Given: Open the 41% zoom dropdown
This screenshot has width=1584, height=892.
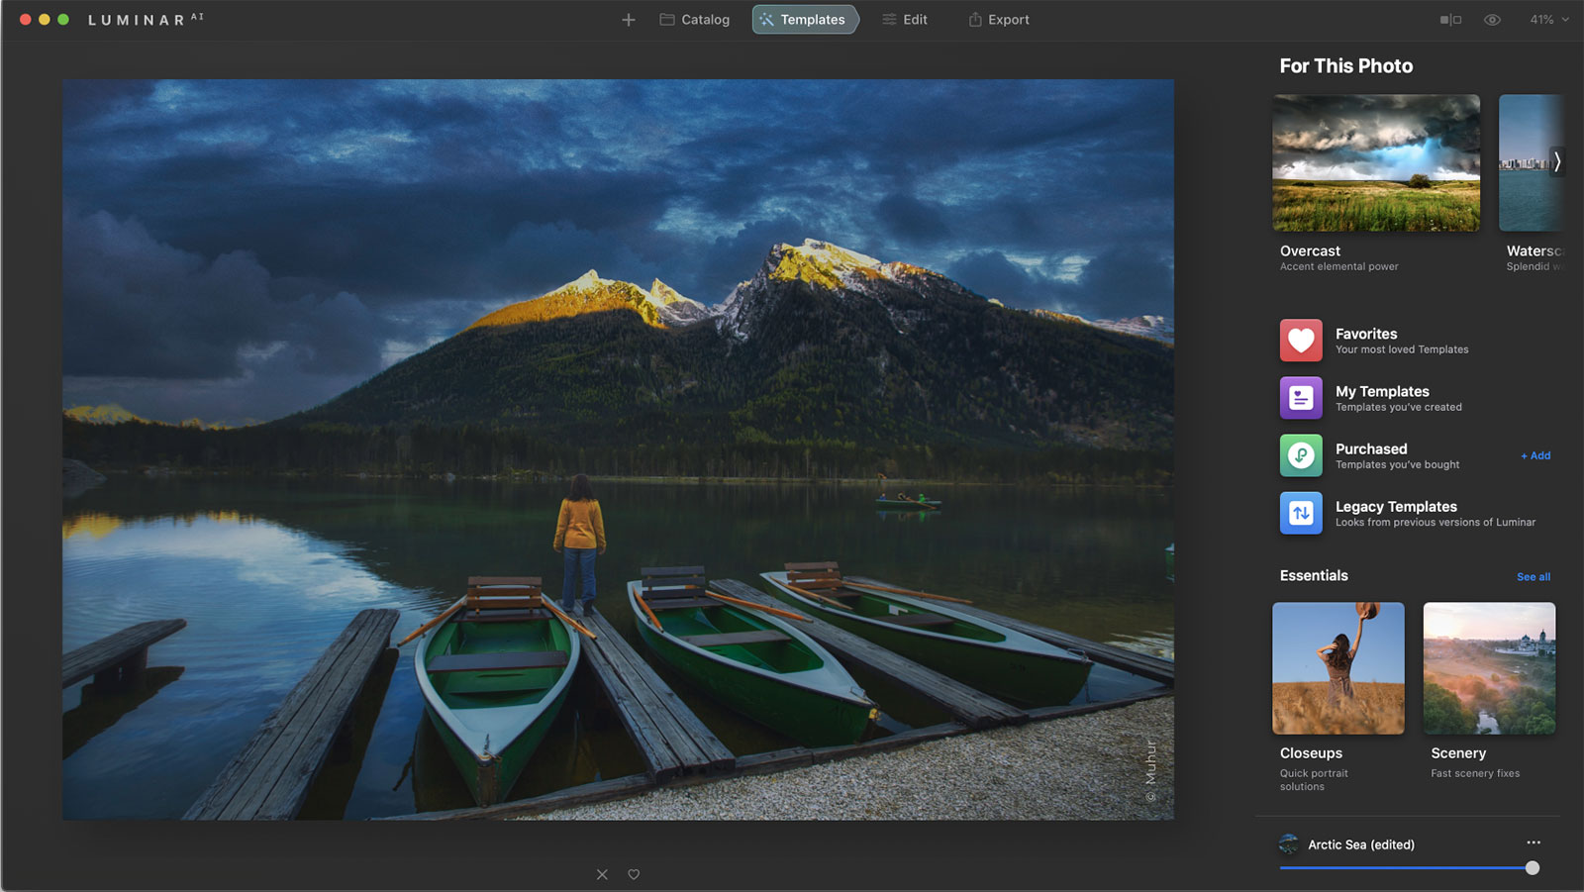Looking at the screenshot, I should point(1548,20).
